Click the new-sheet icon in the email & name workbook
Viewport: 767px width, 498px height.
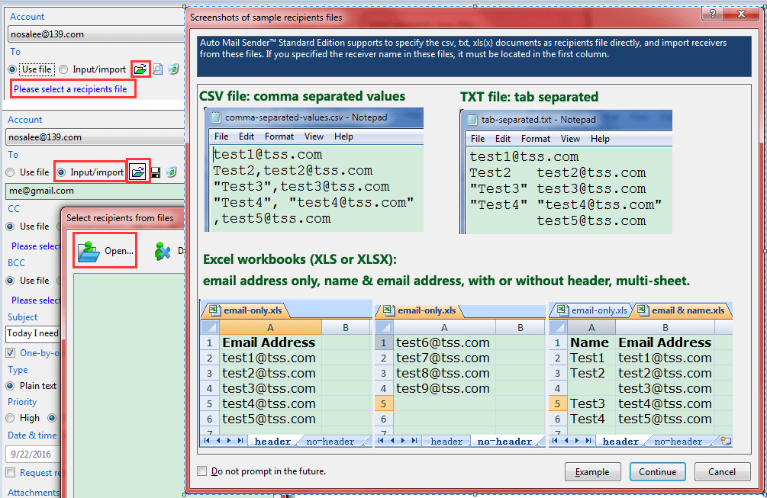(726, 442)
